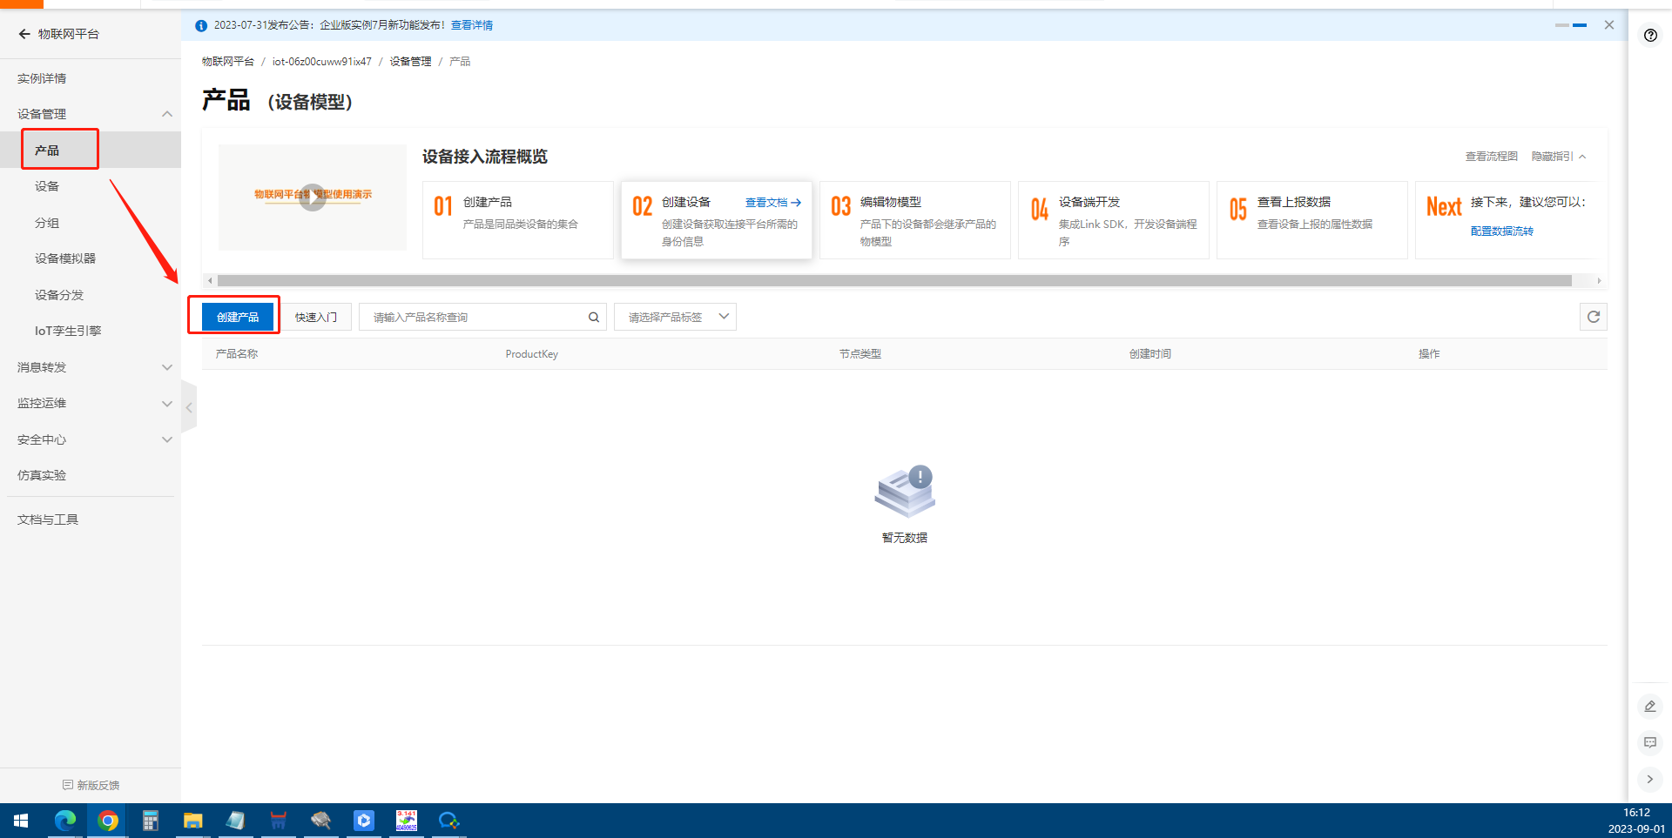This screenshot has width=1672, height=838.
Task: Click the horizontal scrollbar under the flow overview
Action: [x=893, y=280]
